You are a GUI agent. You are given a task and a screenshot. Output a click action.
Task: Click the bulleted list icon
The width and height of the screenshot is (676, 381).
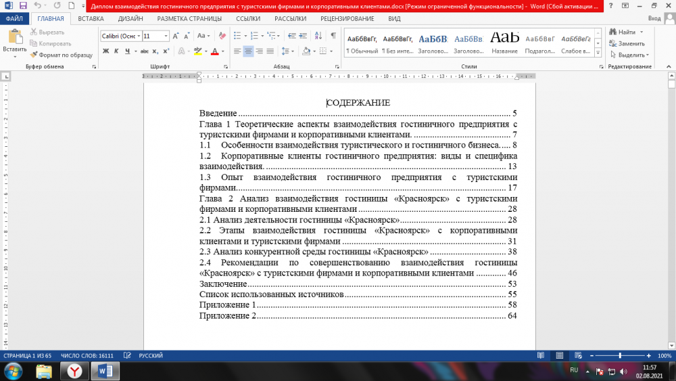click(239, 36)
